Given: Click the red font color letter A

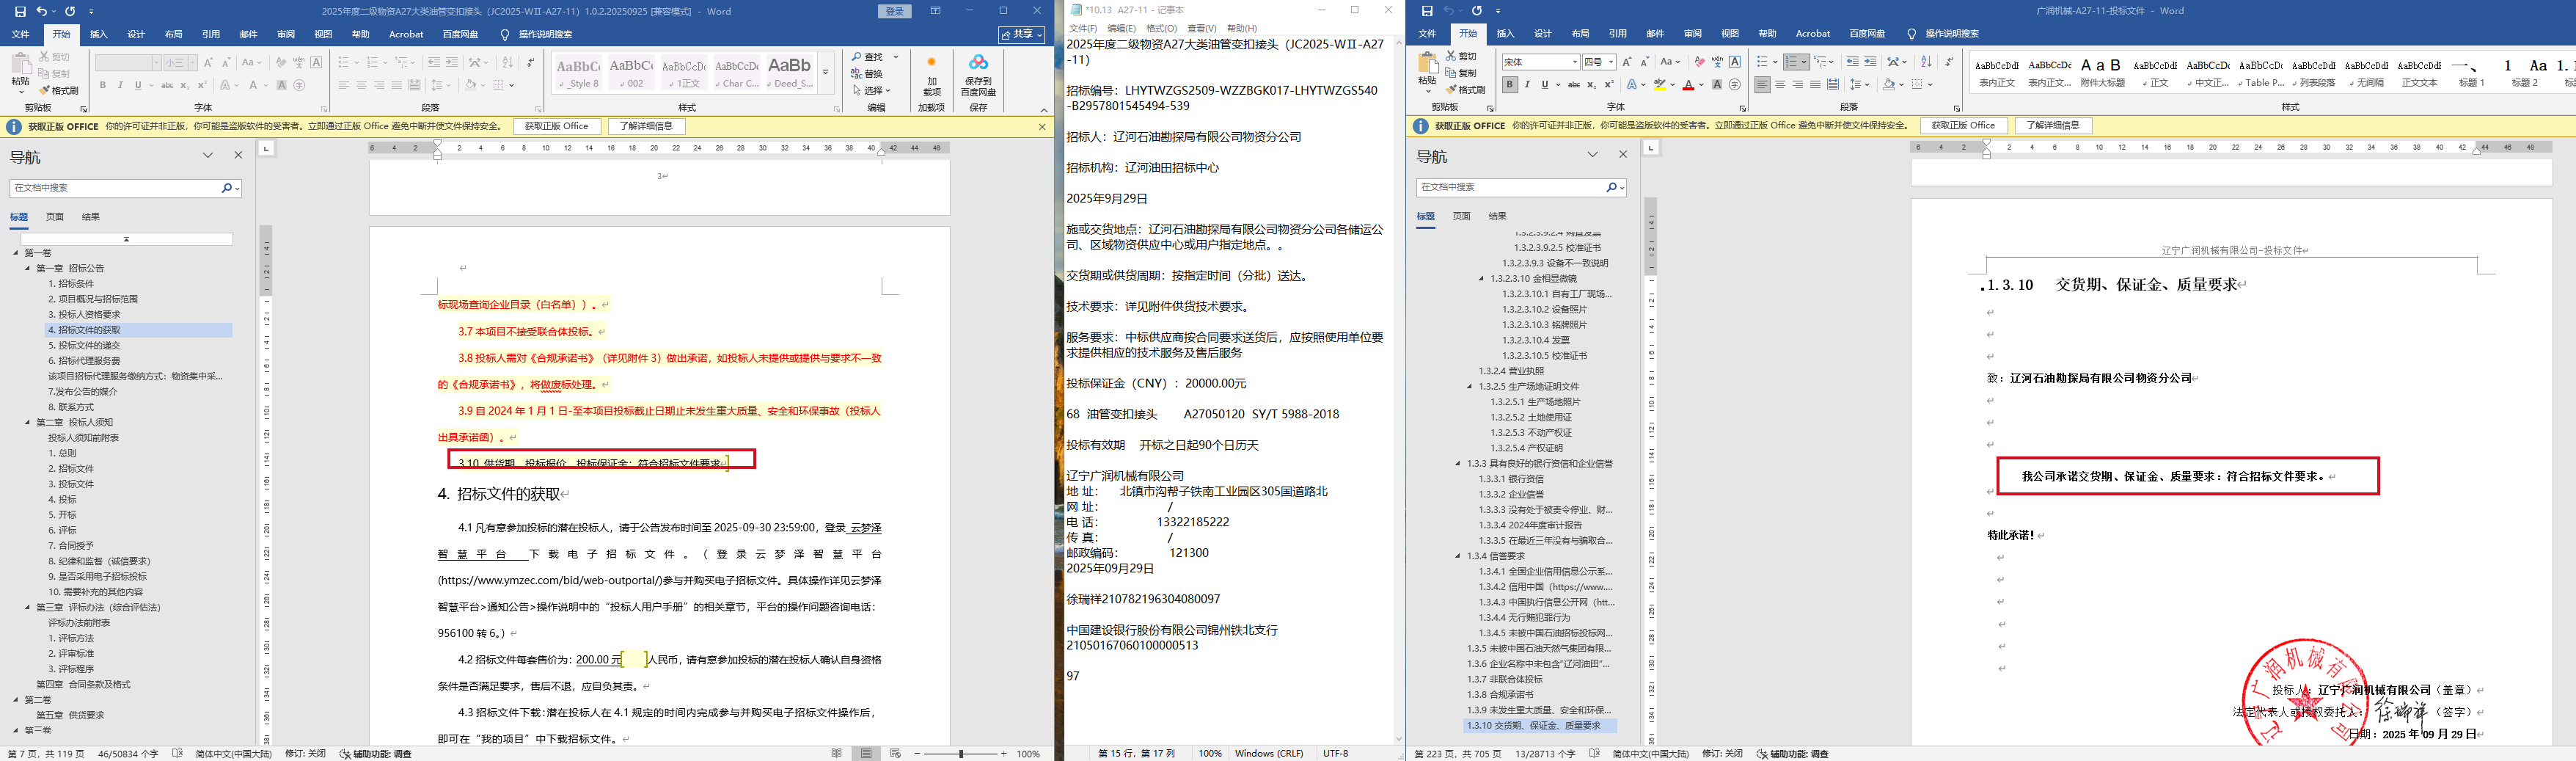Looking at the screenshot, I should pyautogui.click(x=1688, y=85).
